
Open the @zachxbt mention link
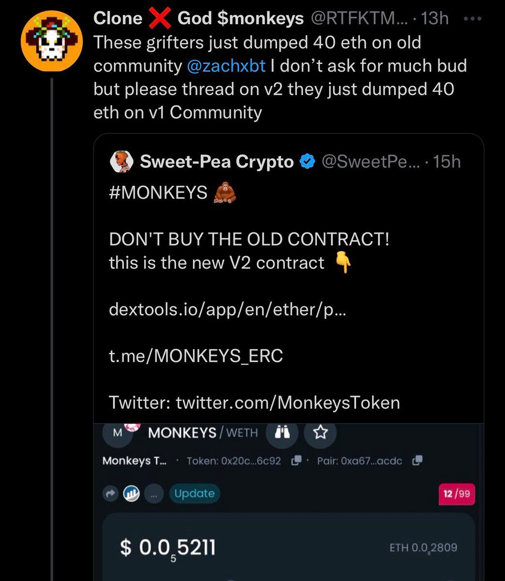[226, 65]
